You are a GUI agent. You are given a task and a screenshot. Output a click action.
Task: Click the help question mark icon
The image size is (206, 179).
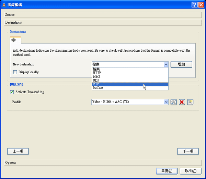[x=194, y=5]
